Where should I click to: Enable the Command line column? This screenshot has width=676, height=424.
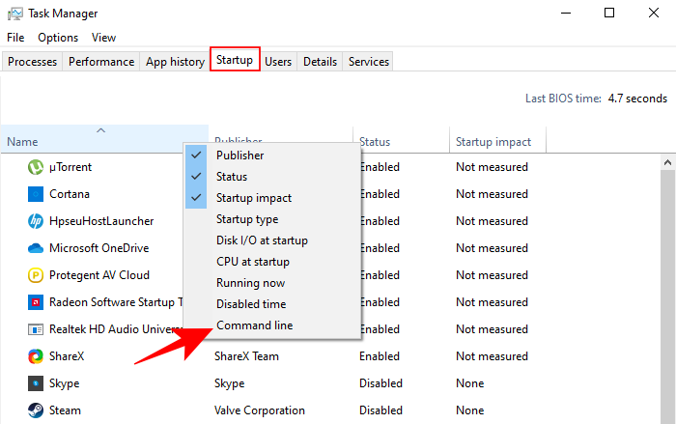point(254,325)
